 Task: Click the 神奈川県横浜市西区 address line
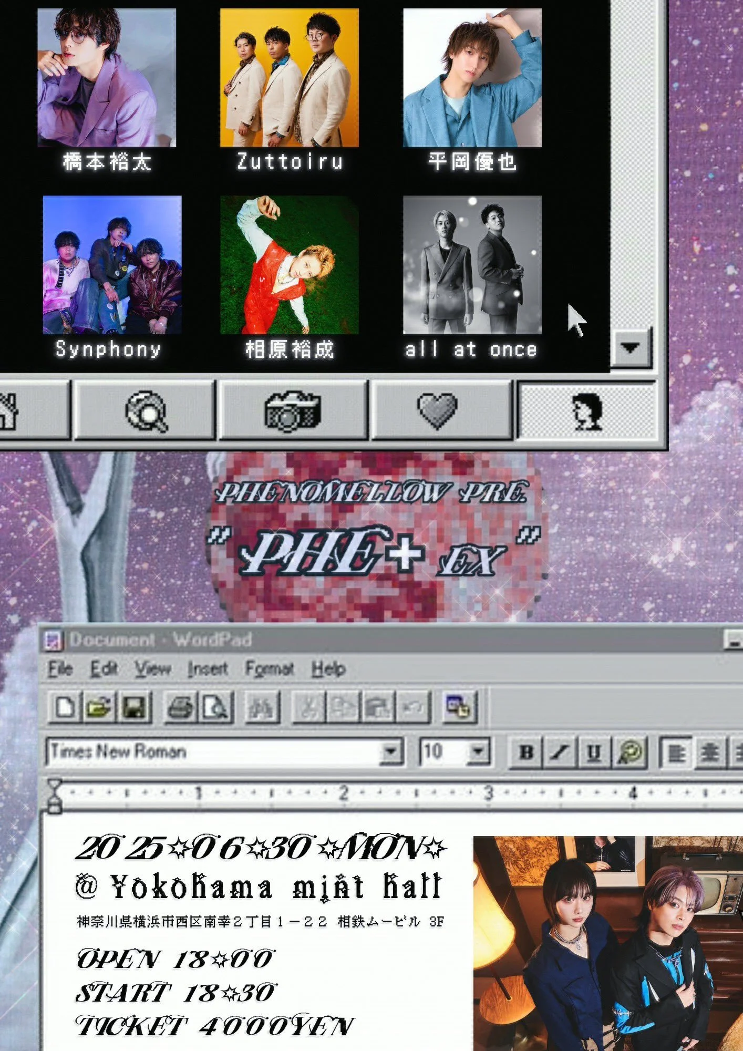261,922
